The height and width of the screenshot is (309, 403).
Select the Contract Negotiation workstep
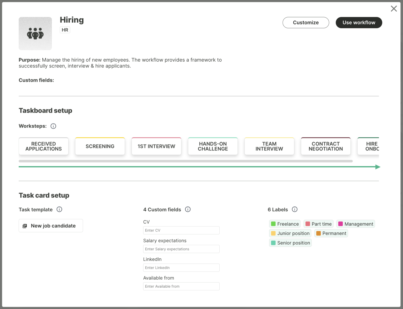326,146
